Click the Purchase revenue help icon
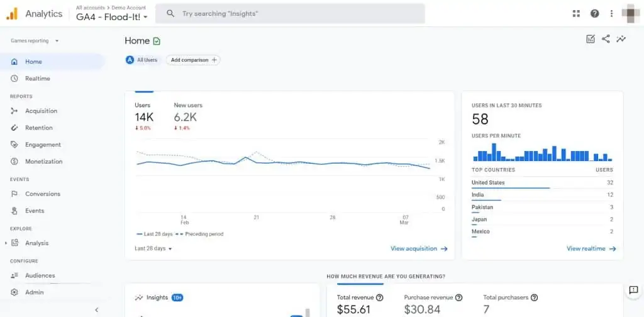 click(x=458, y=298)
